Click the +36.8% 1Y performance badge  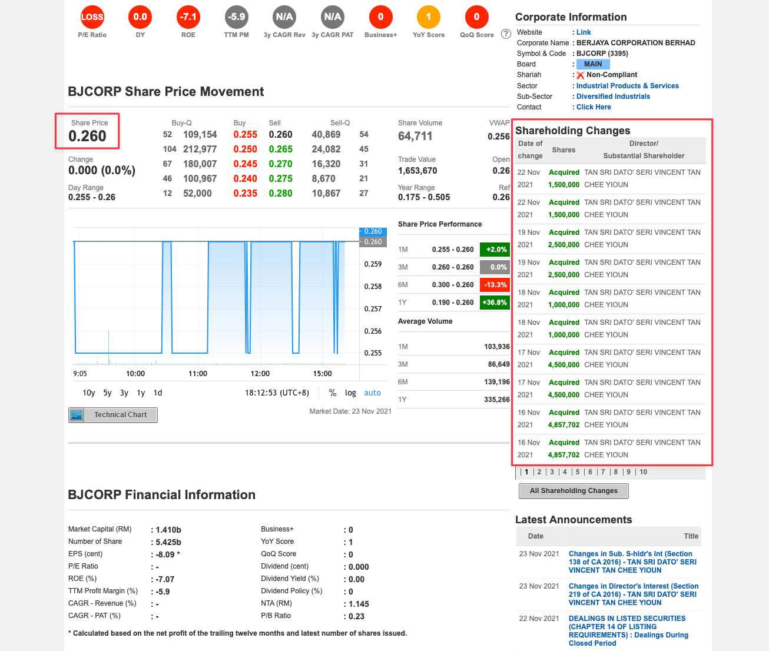click(x=495, y=303)
